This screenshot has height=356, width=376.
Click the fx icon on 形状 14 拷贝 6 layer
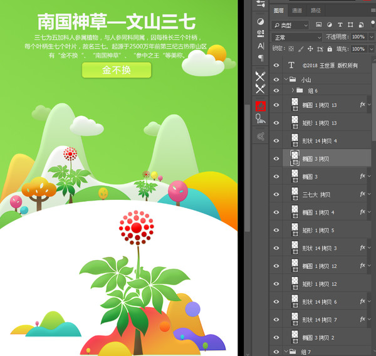click(362, 301)
